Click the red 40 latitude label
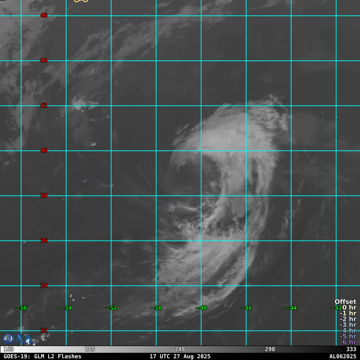 point(44,151)
